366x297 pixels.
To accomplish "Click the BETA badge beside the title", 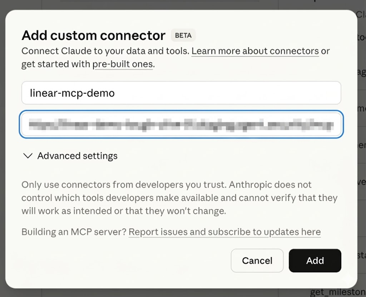I will 183,36.
